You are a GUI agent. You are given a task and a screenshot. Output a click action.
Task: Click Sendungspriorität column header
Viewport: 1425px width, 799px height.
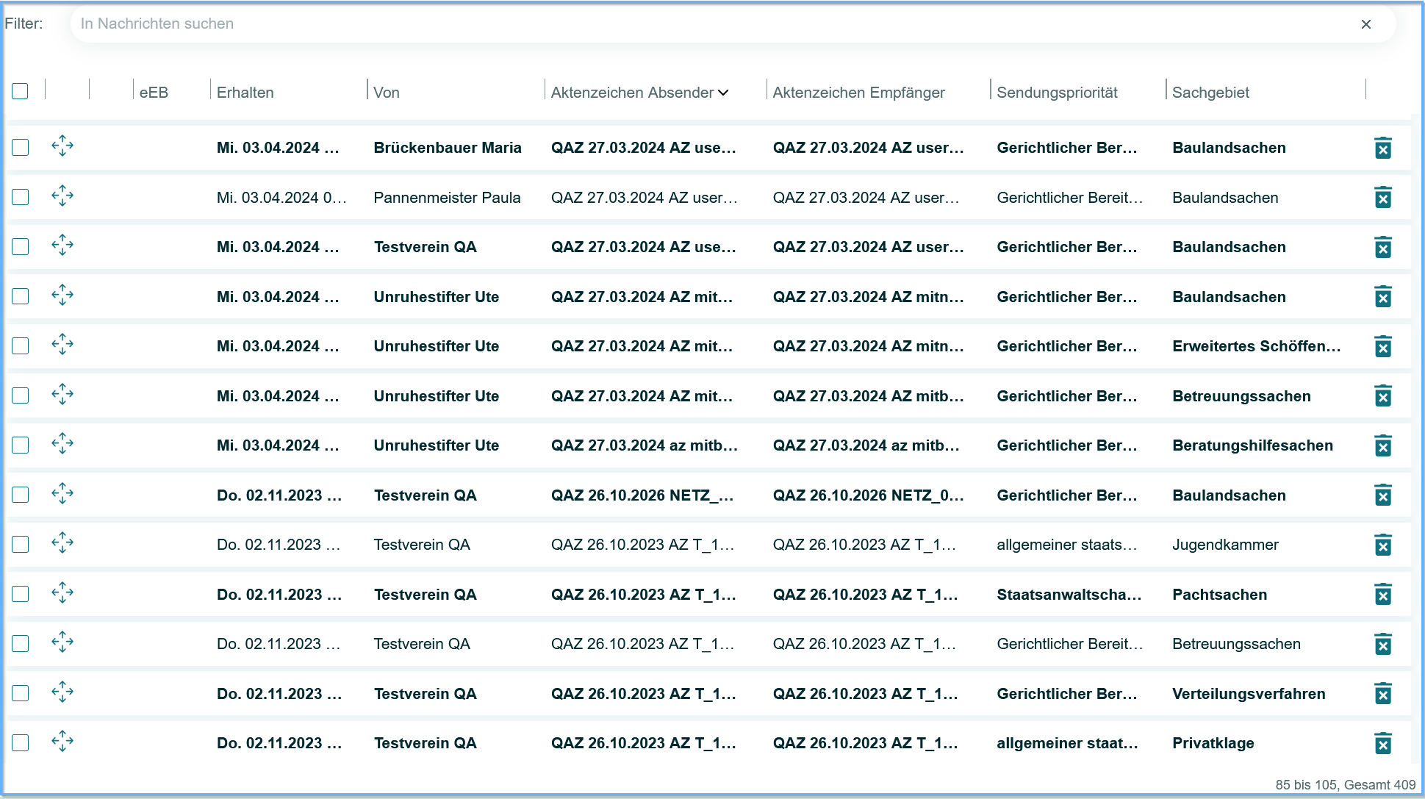(1056, 93)
